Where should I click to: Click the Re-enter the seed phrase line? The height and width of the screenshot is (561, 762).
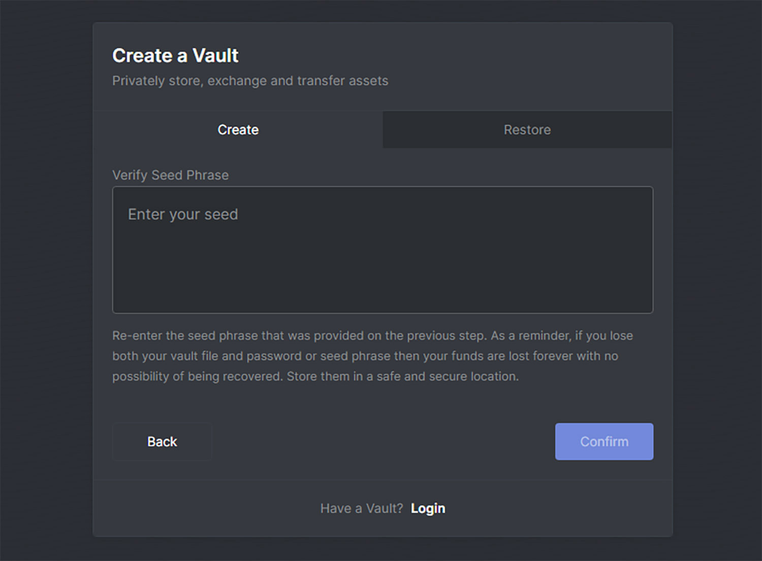[372, 336]
